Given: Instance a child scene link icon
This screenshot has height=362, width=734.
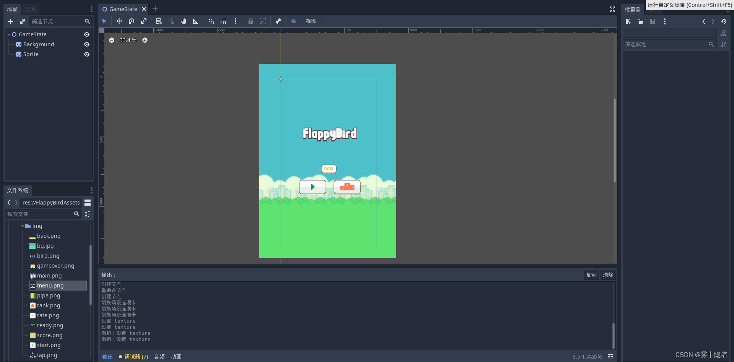Looking at the screenshot, I should click(23, 21).
